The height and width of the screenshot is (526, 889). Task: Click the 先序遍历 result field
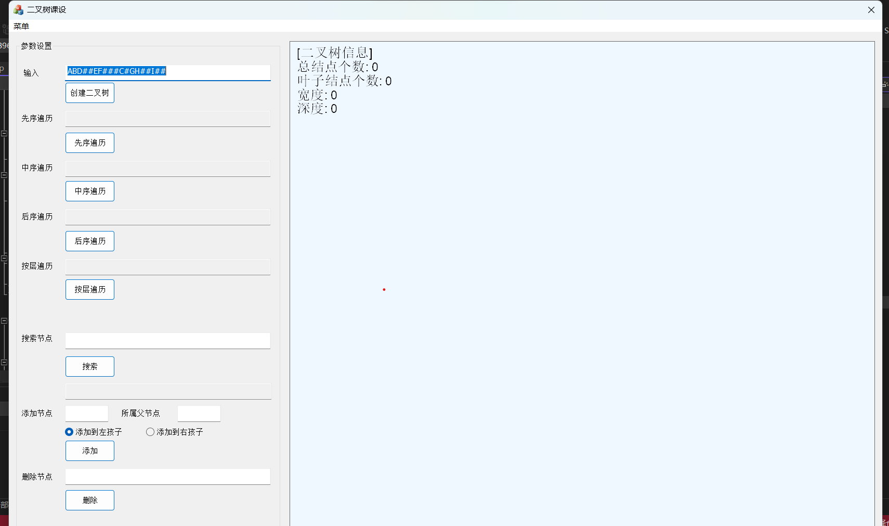click(168, 119)
